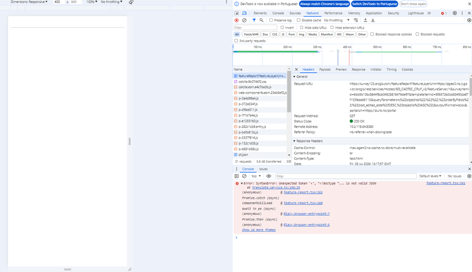Click Switch DevTools to Portuguese
The image size is (472, 272).
click(x=375, y=4)
